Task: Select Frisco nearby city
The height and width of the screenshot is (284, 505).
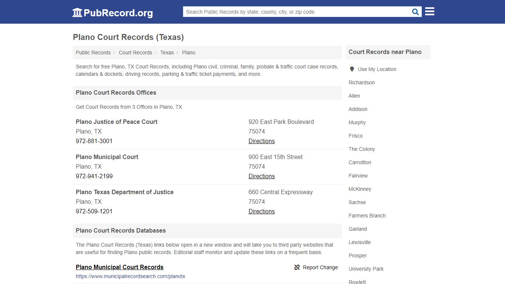Action: click(x=356, y=136)
